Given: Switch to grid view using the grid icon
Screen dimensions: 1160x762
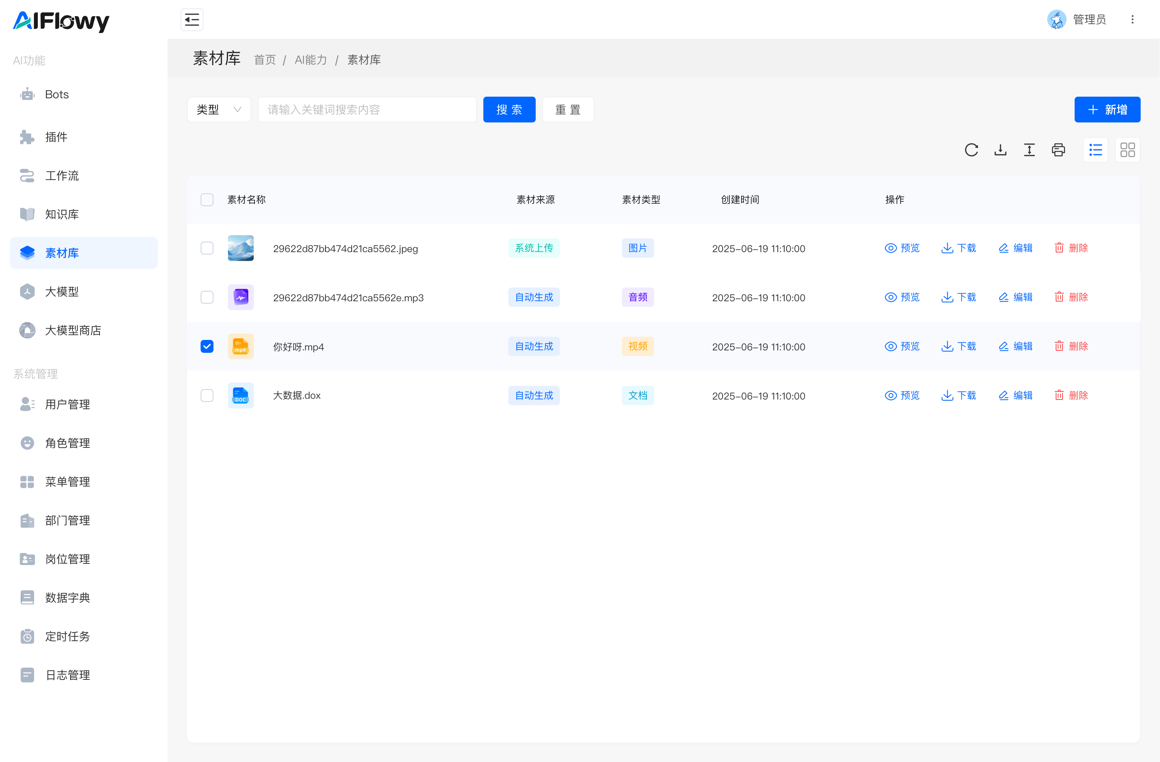Looking at the screenshot, I should click(x=1127, y=150).
